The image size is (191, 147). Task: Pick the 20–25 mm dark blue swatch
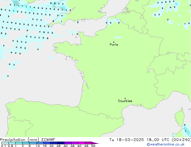pos(54,143)
